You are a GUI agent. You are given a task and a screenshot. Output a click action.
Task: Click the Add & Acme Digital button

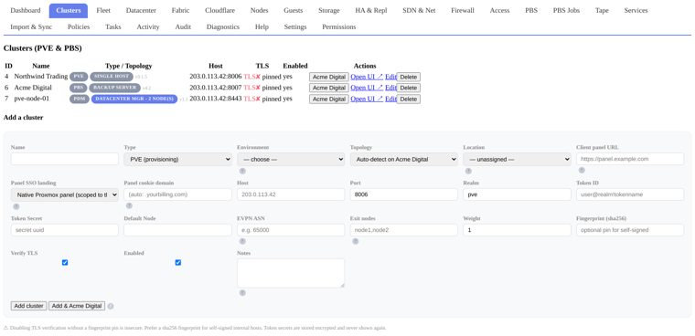point(77,306)
